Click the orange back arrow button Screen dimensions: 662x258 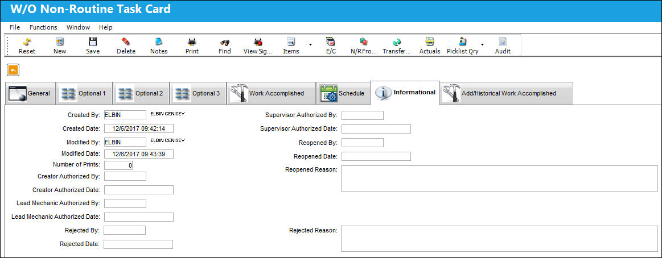(13, 70)
